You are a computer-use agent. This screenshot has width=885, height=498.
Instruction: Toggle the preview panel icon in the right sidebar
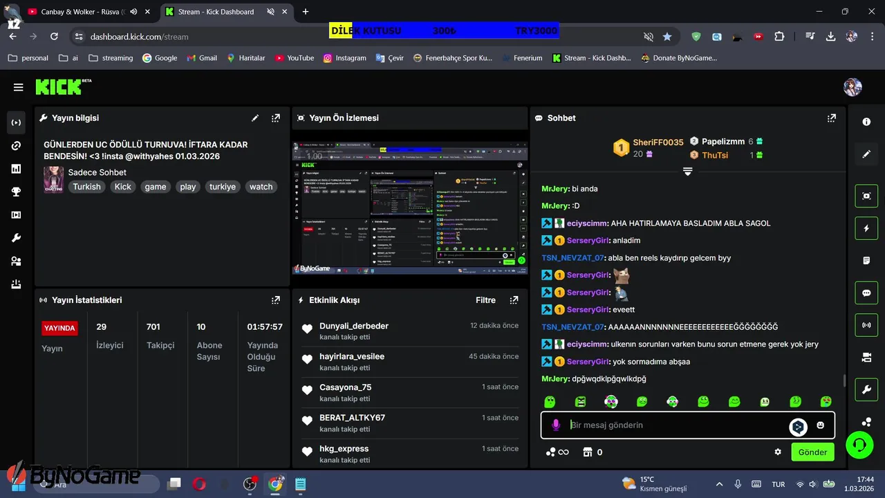tap(866, 196)
